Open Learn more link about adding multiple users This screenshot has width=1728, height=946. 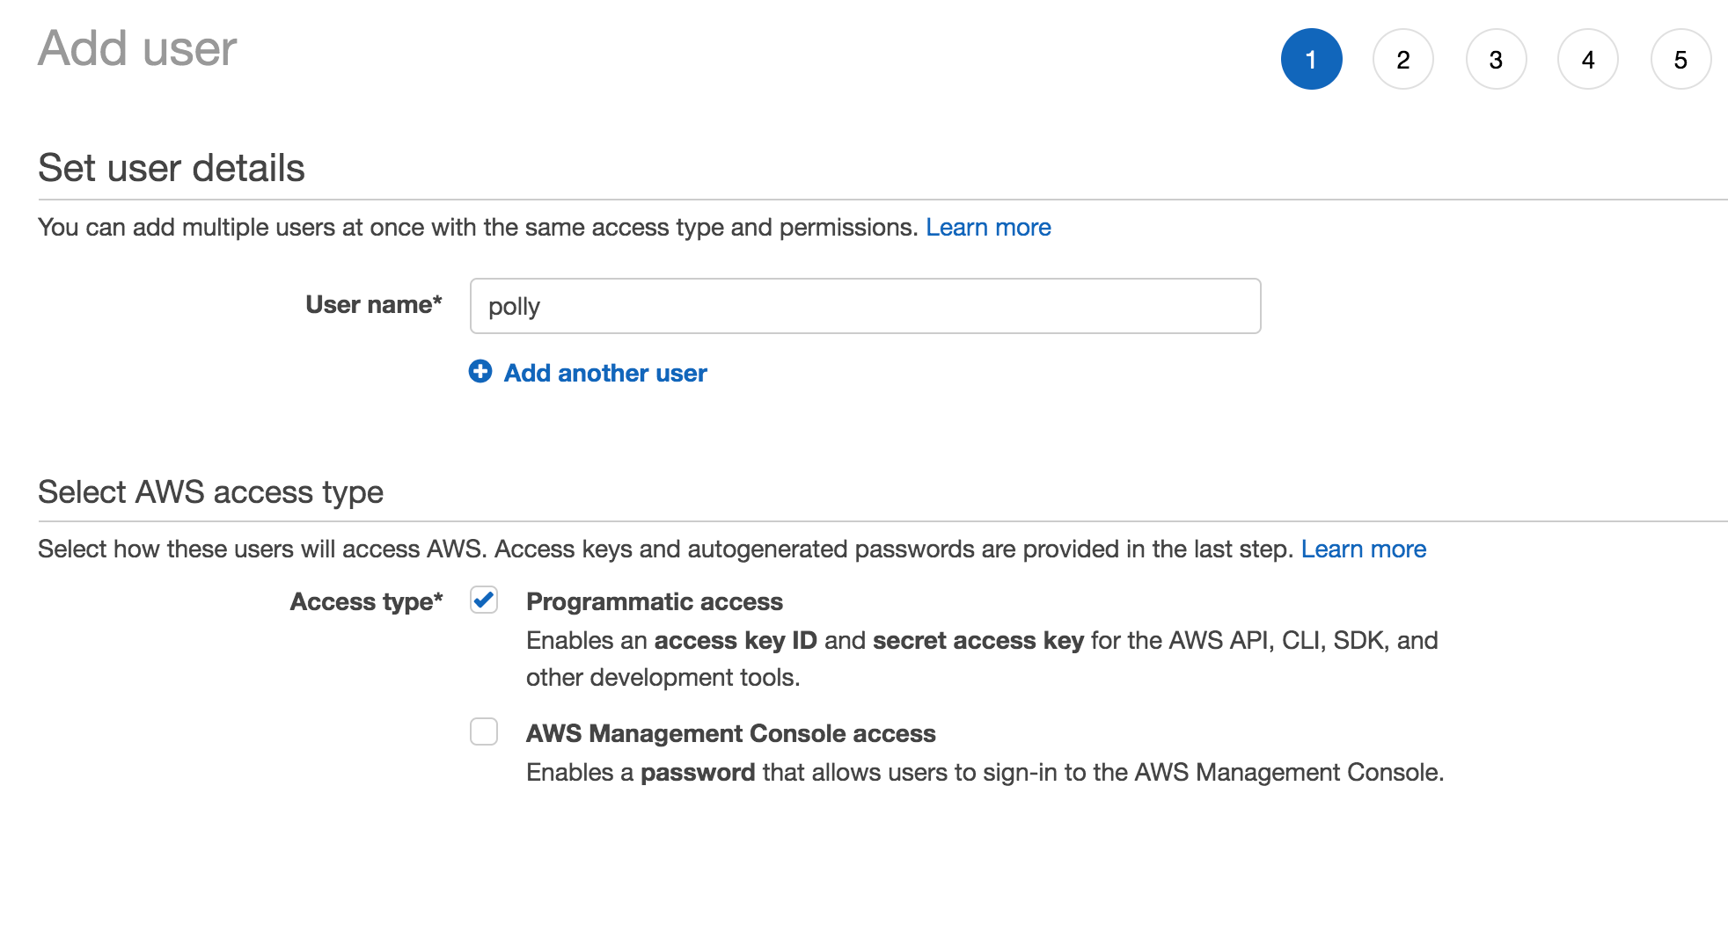[x=988, y=227]
